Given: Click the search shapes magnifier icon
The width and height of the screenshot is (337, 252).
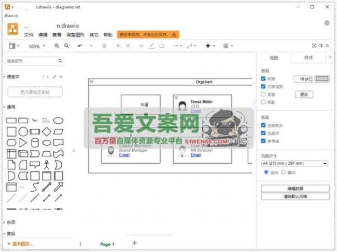Looking at the screenshot, I should pos(60,61).
